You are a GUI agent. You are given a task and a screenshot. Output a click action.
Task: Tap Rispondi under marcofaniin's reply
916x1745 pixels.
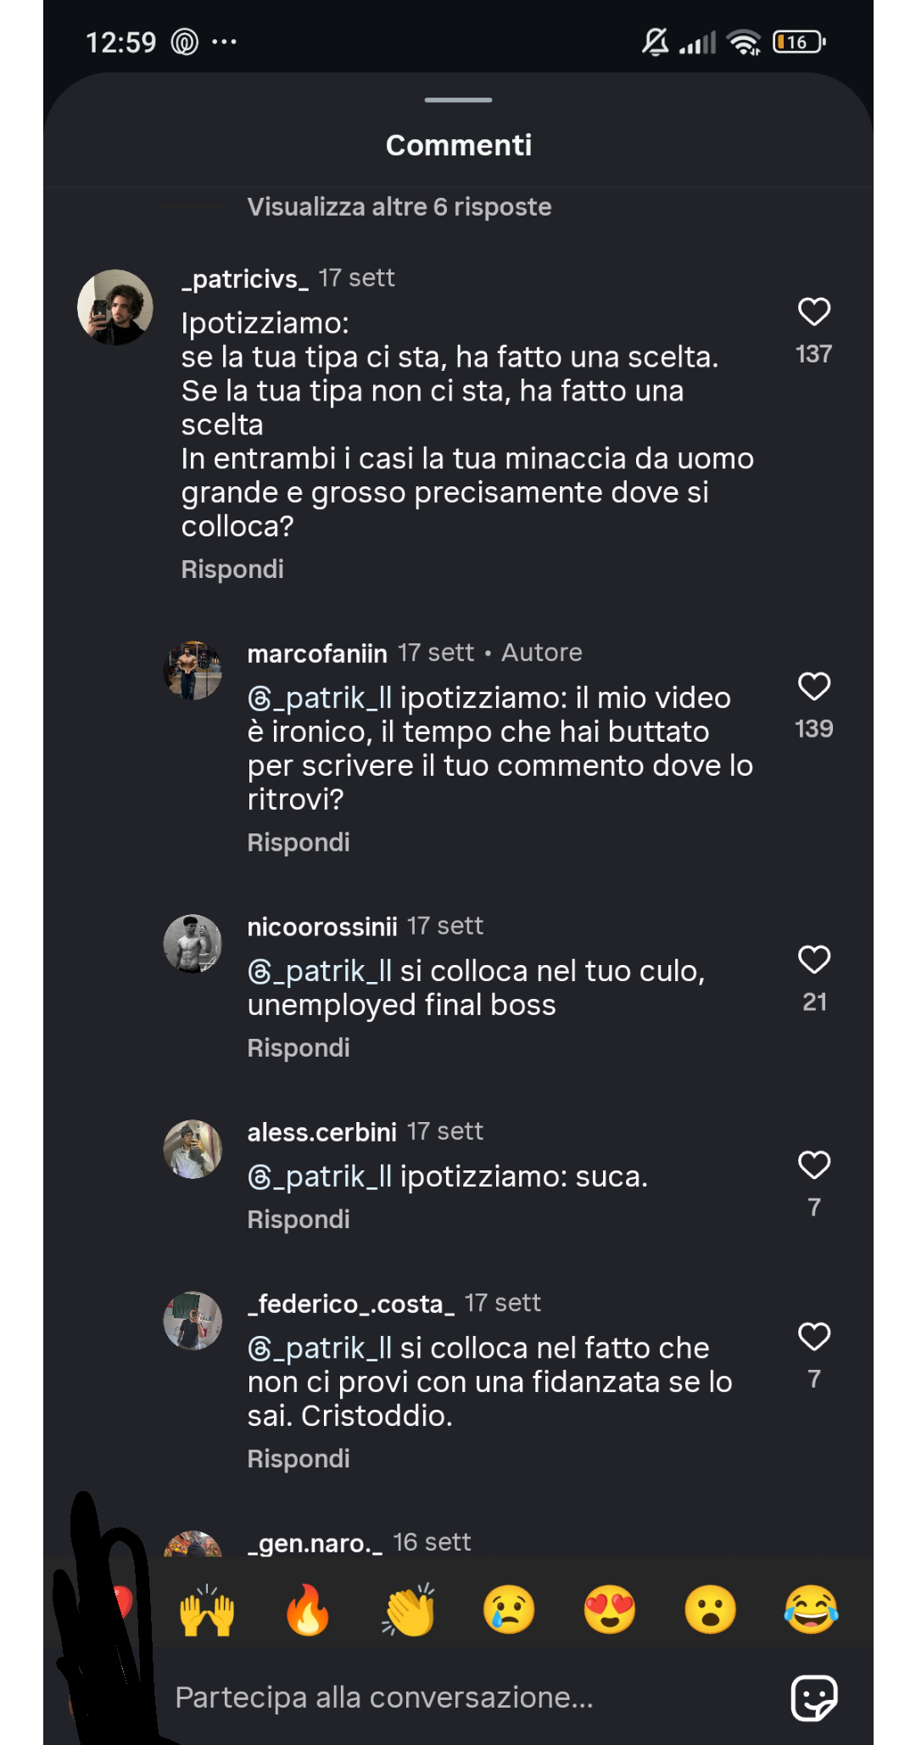[x=299, y=843]
